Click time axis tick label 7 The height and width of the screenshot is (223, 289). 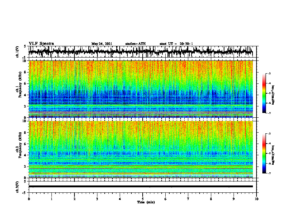[x=188, y=199]
